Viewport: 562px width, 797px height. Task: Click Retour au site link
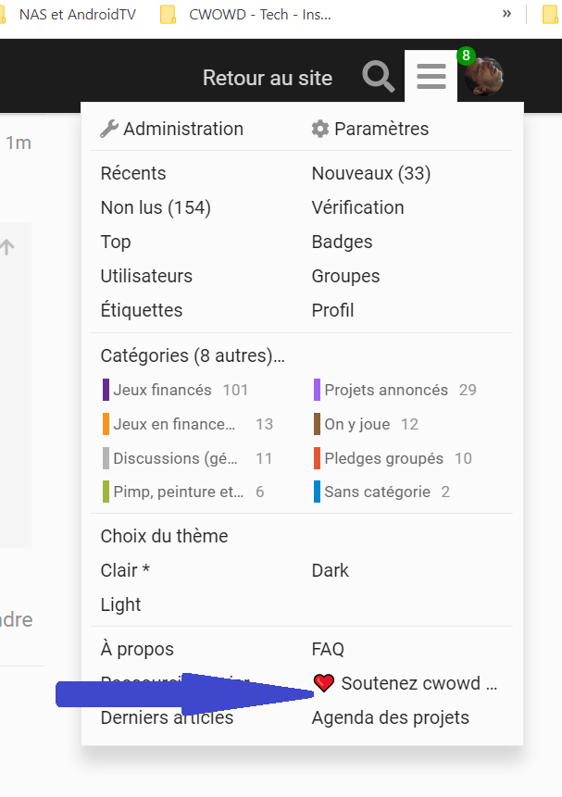[268, 79]
